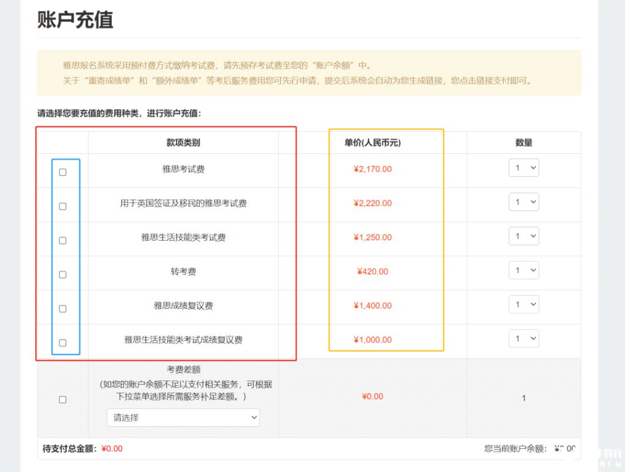Screen dimensions: 625x472
Task: Click the 款项类别 column header
Action: 183,143
